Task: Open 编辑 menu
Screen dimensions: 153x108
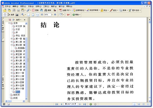Action: [x=15, y=6]
